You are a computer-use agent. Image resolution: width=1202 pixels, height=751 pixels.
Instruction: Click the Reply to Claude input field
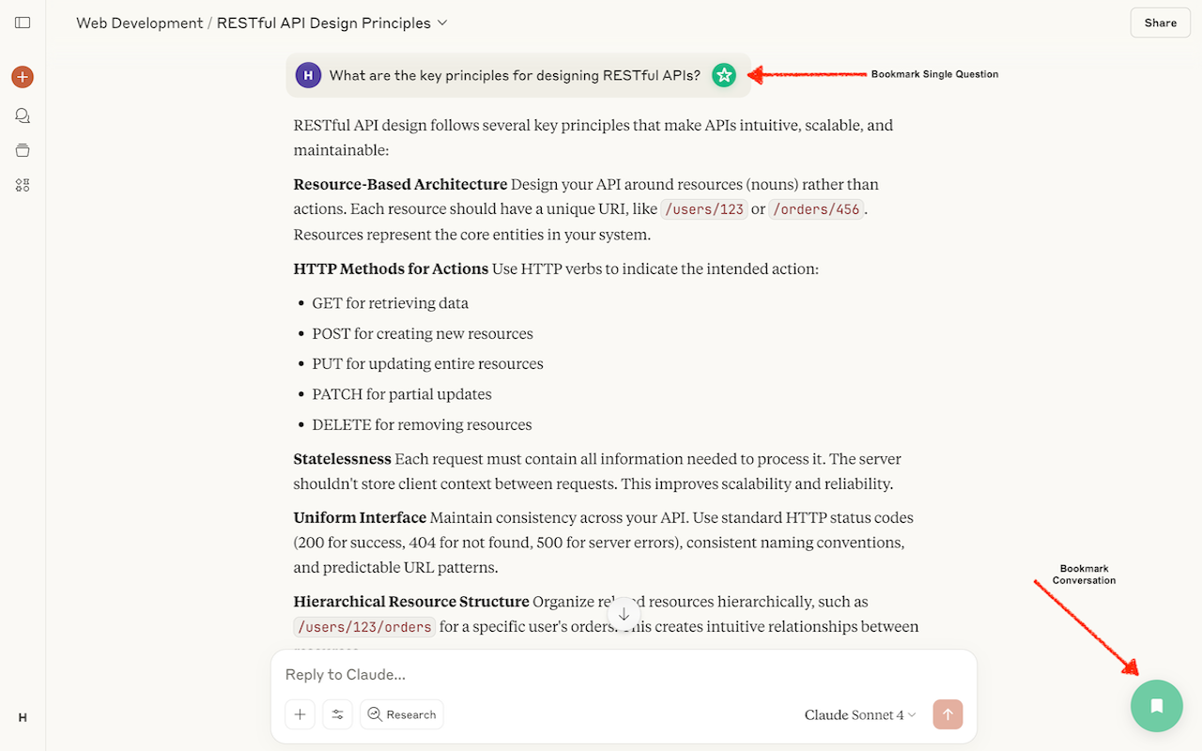tap(620, 674)
